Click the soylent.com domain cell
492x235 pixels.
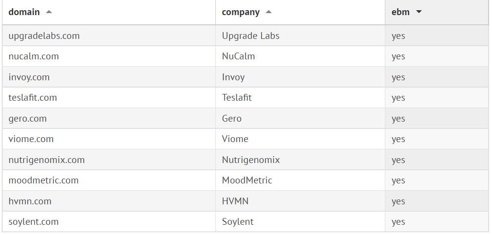coord(34,222)
